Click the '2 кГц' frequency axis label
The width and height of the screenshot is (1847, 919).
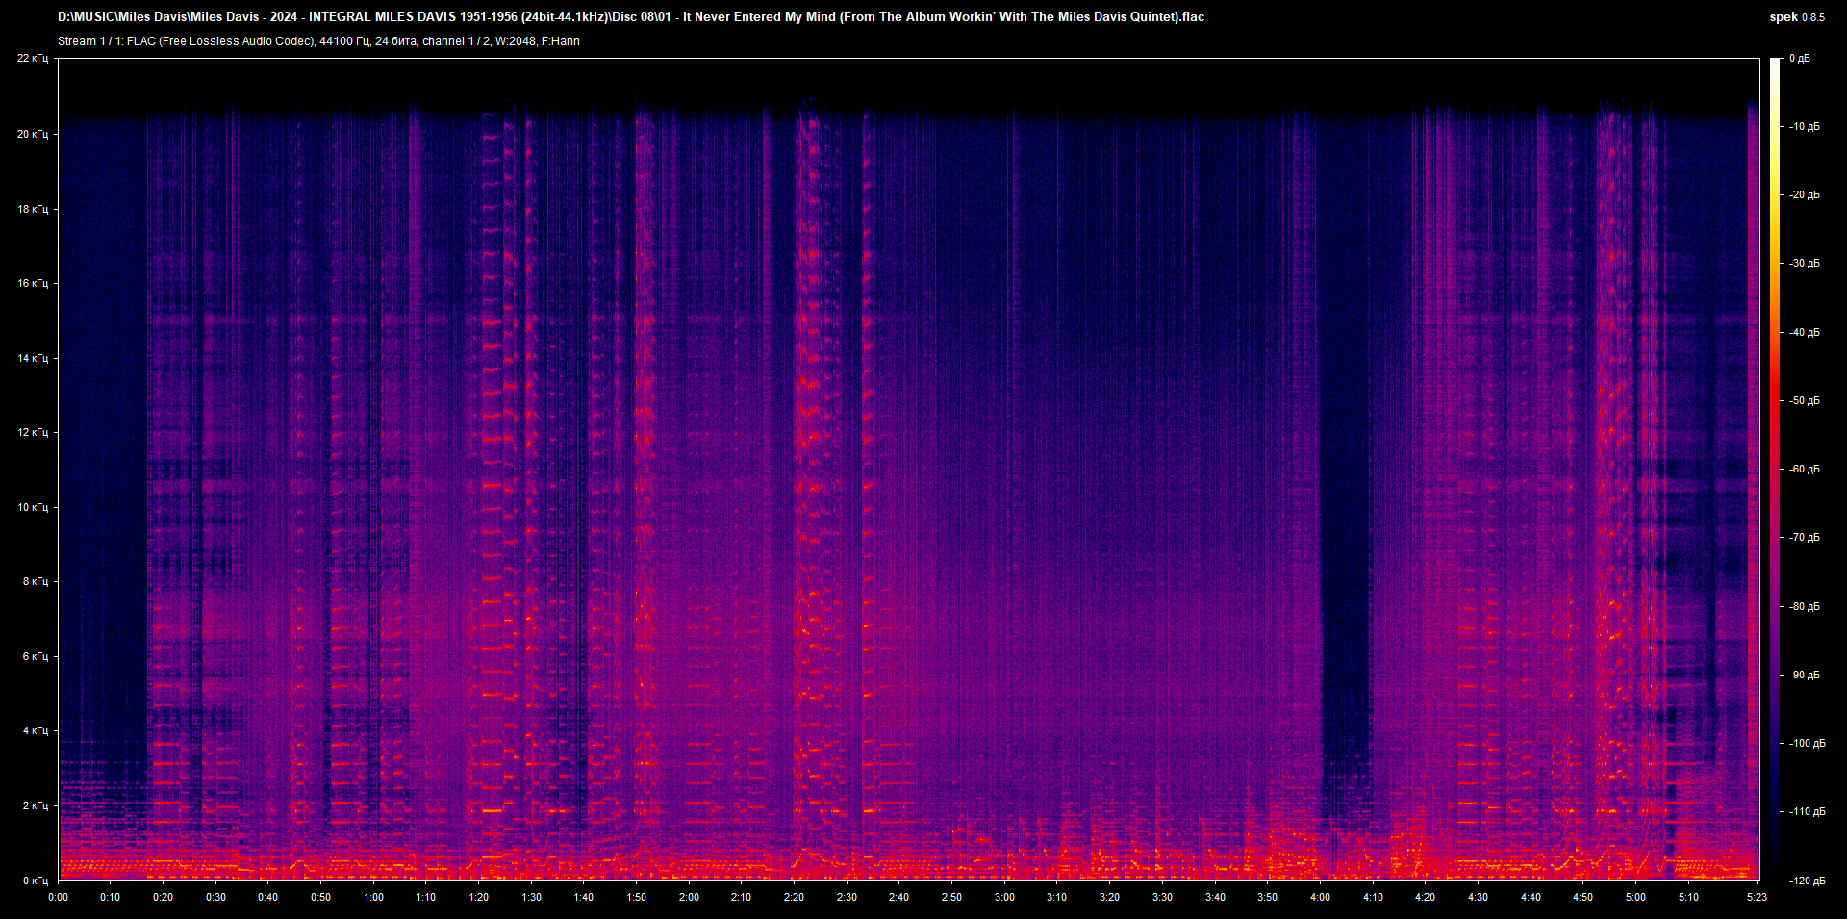pos(36,805)
